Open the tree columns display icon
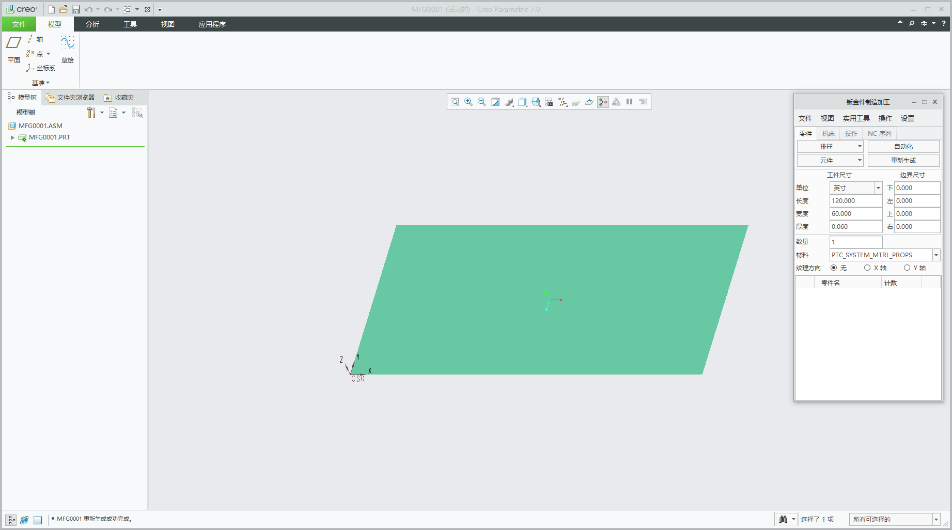 click(113, 113)
